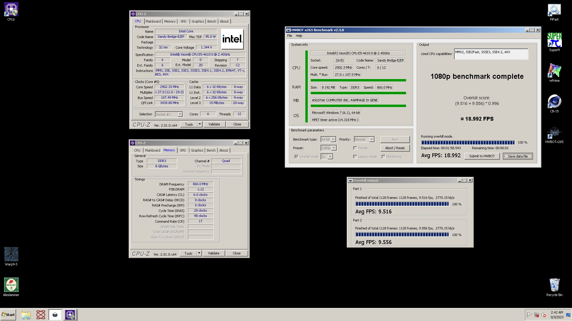Enable the Monitoring checkbox
Image resolution: width=572 pixels, height=321 pixels.
coord(383,157)
